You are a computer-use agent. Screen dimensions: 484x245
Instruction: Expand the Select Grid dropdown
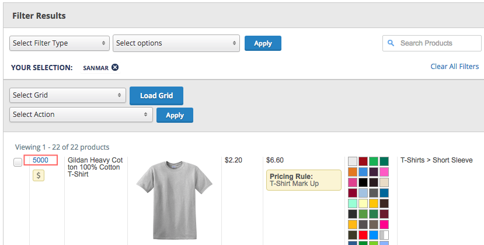pyautogui.click(x=68, y=95)
